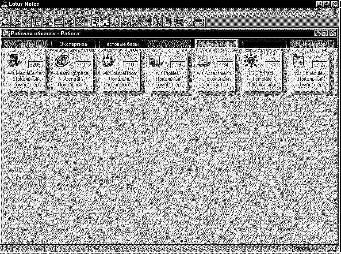This screenshot has width=341, height=254.
Task: Open the Рабочая область window control menu icon
Action: tap(6, 34)
